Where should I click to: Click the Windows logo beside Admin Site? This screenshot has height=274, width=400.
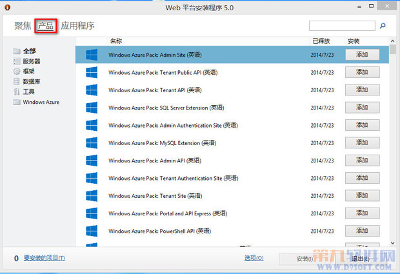pyautogui.click(x=92, y=55)
